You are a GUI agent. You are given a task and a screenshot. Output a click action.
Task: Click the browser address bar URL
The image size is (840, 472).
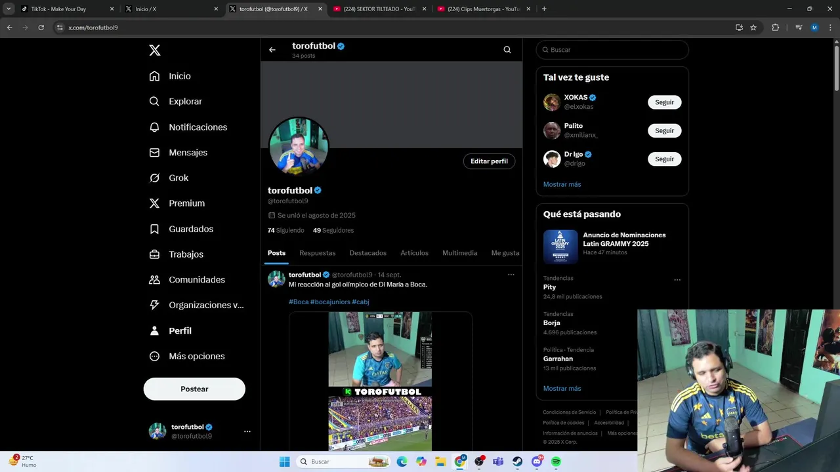pyautogui.click(x=93, y=28)
